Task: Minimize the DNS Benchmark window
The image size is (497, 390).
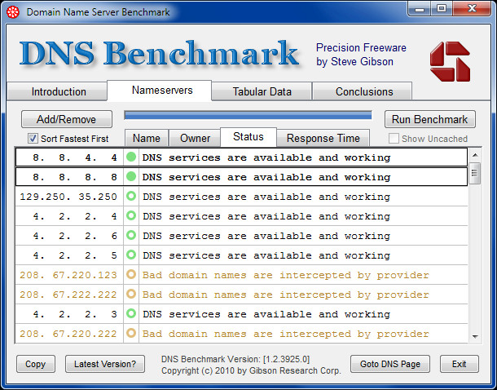Action: 420,9
